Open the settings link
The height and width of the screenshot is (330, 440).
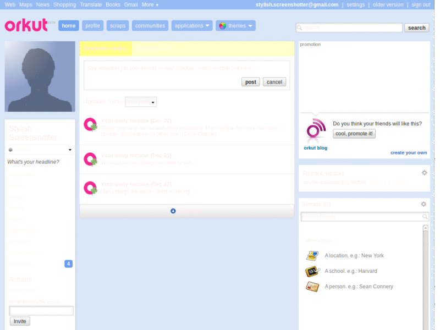355,4
